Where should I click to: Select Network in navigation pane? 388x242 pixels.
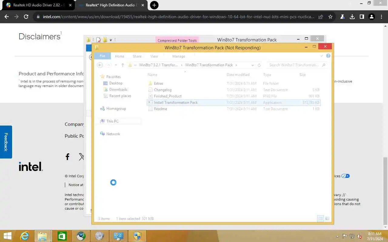coord(113,134)
